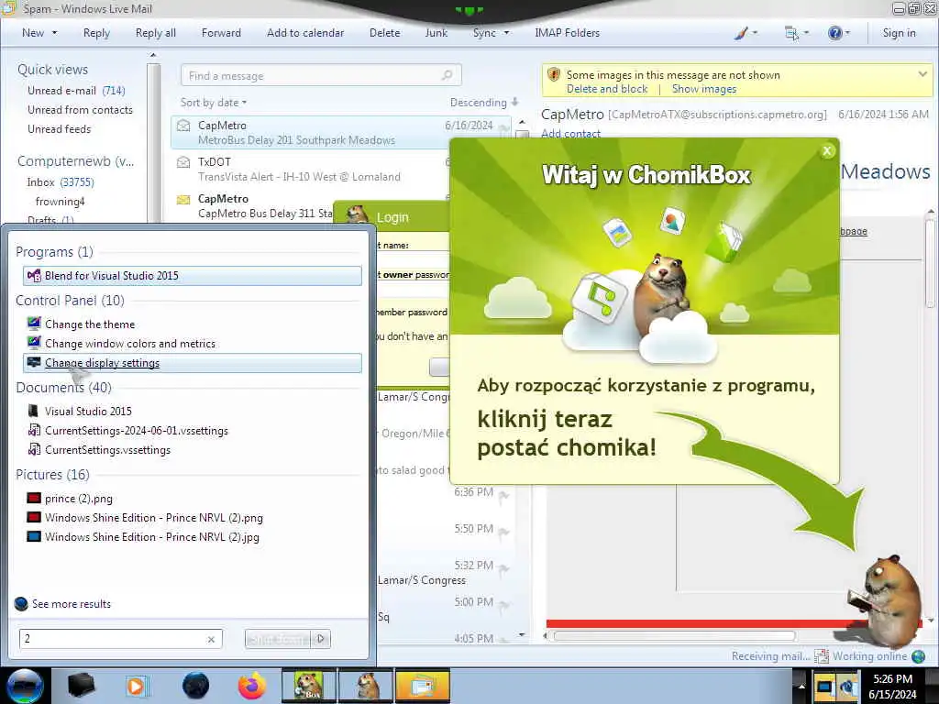Open Blend for Visual Studio 2015

coord(193,276)
